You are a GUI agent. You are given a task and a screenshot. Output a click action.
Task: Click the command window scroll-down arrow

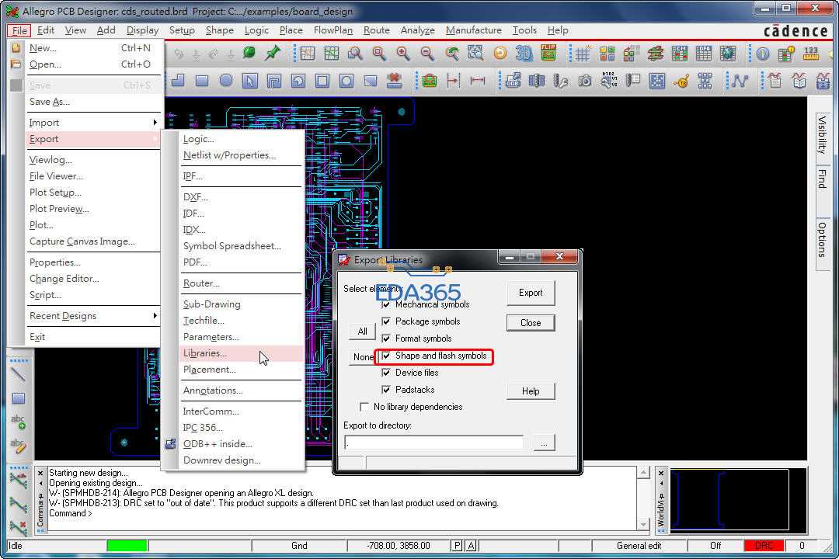pyautogui.click(x=644, y=524)
